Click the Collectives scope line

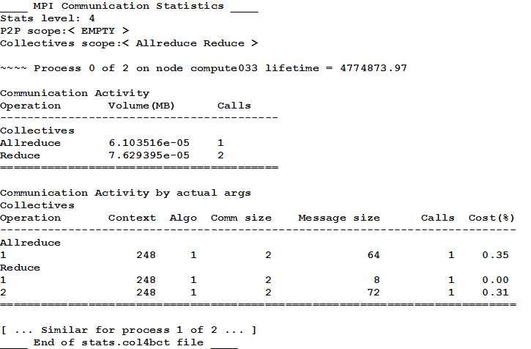pyautogui.click(x=129, y=43)
